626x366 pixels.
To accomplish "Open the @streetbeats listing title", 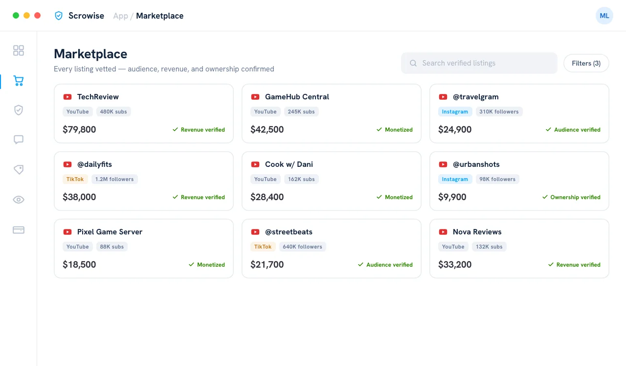I will click(289, 232).
